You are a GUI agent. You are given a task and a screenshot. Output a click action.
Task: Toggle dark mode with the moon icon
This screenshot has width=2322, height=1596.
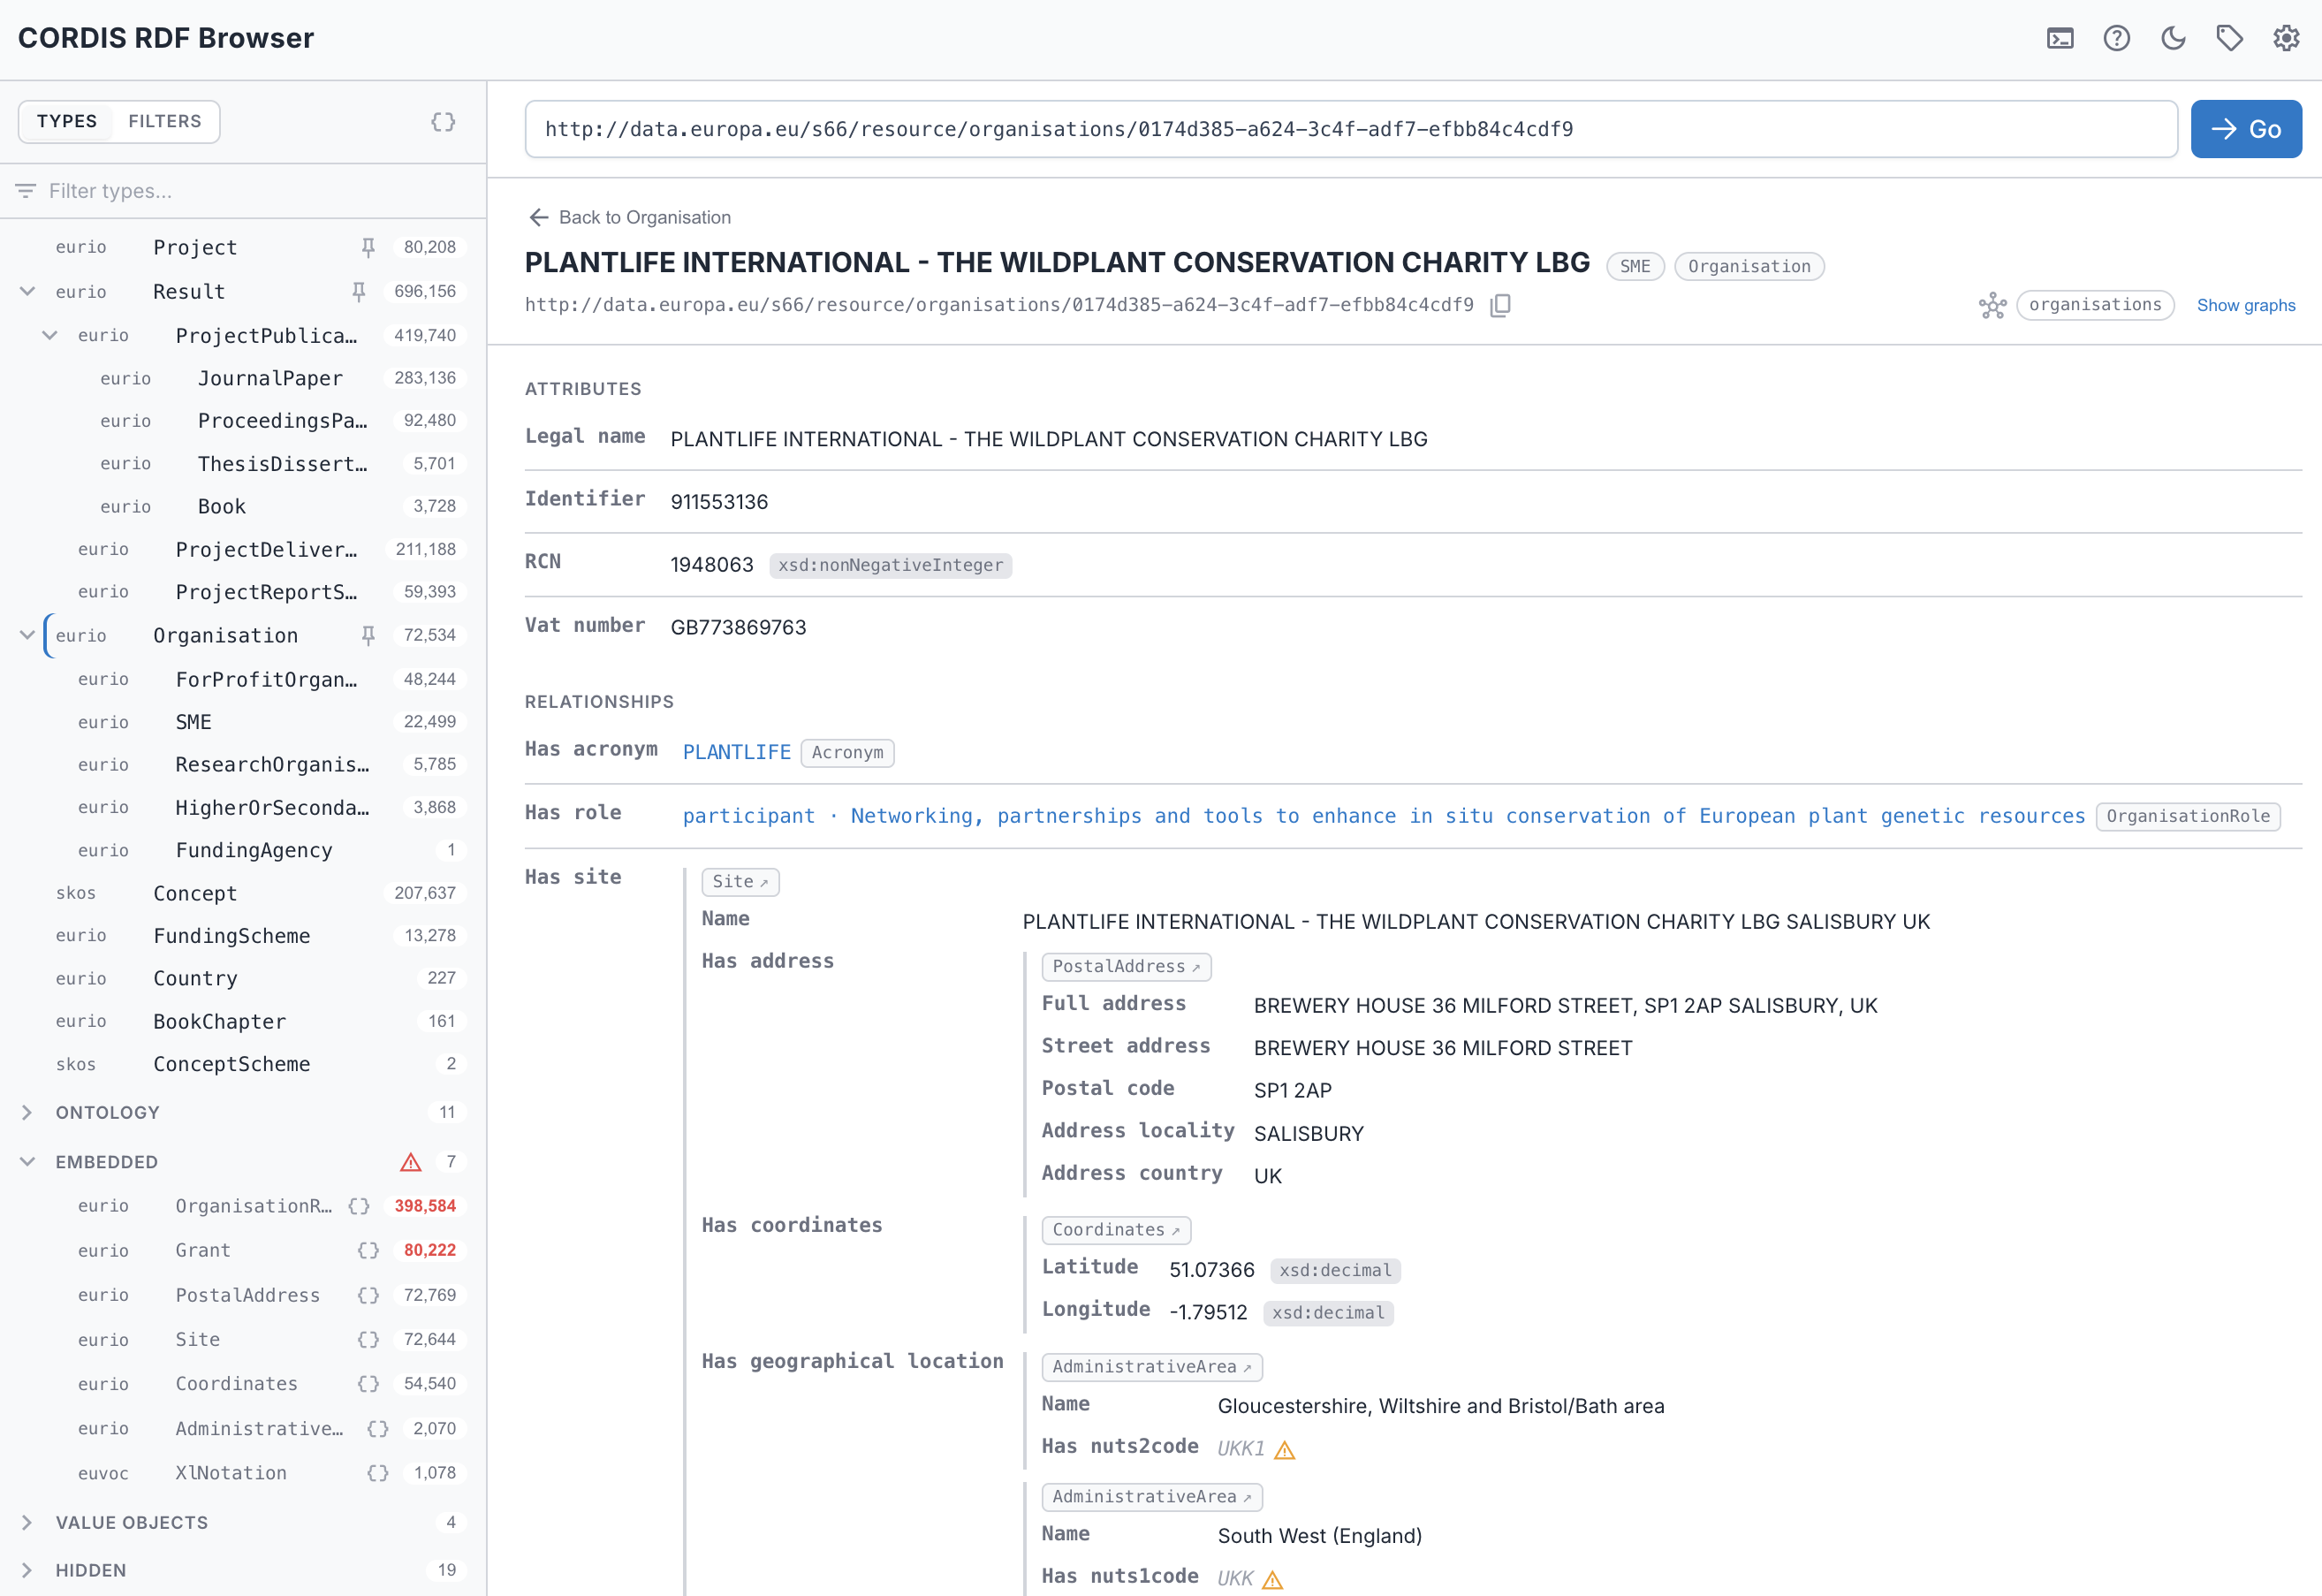(x=2173, y=39)
